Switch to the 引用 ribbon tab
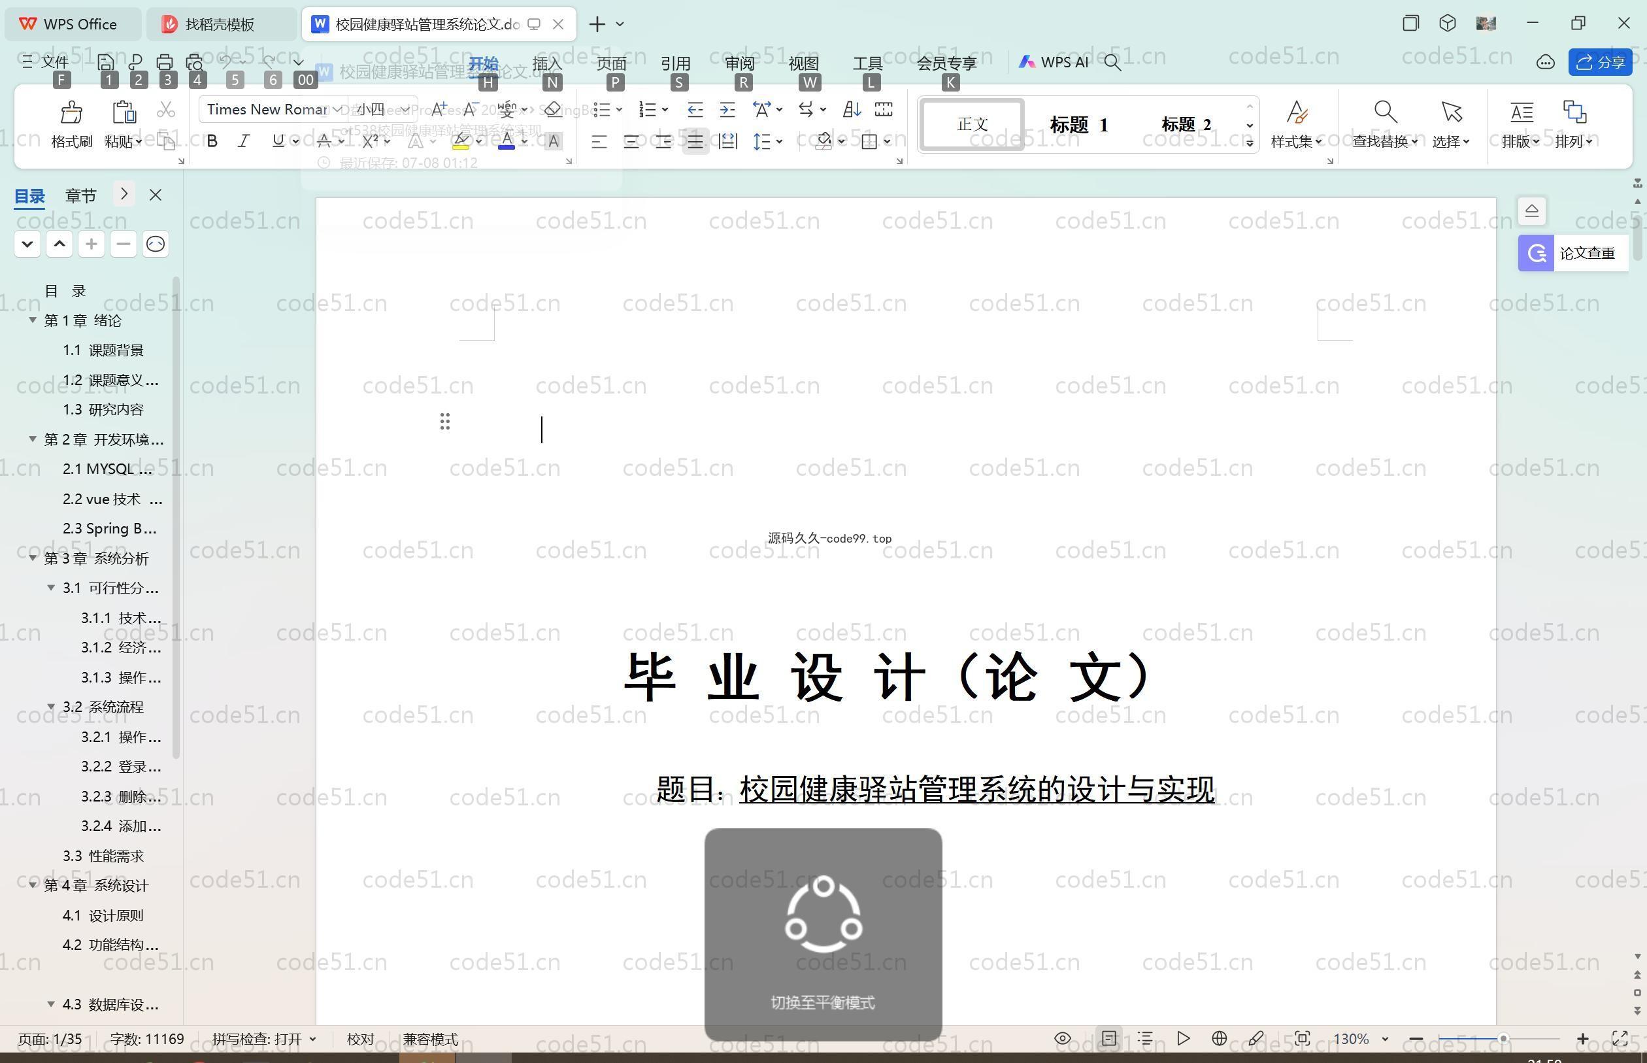The width and height of the screenshot is (1647, 1063). tap(676, 63)
